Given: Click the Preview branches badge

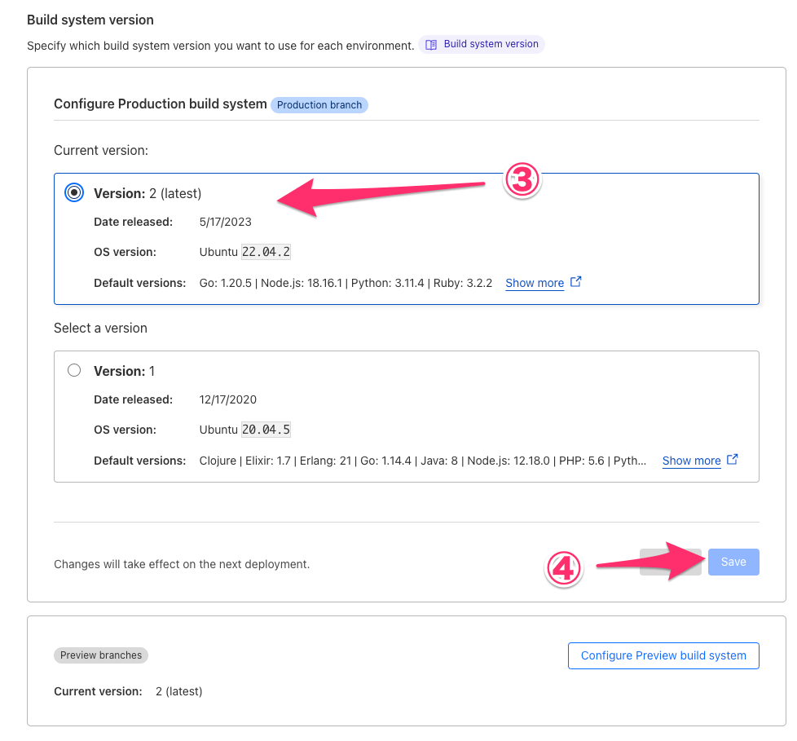Looking at the screenshot, I should point(100,655).
